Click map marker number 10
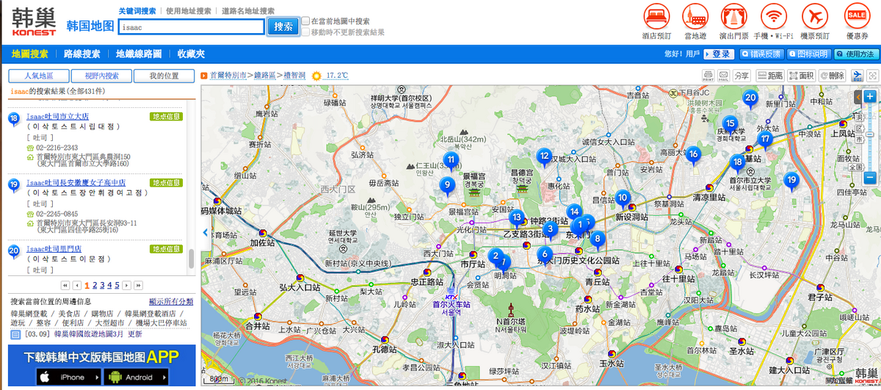The image size is (881, 390). [x=622, y=199]
